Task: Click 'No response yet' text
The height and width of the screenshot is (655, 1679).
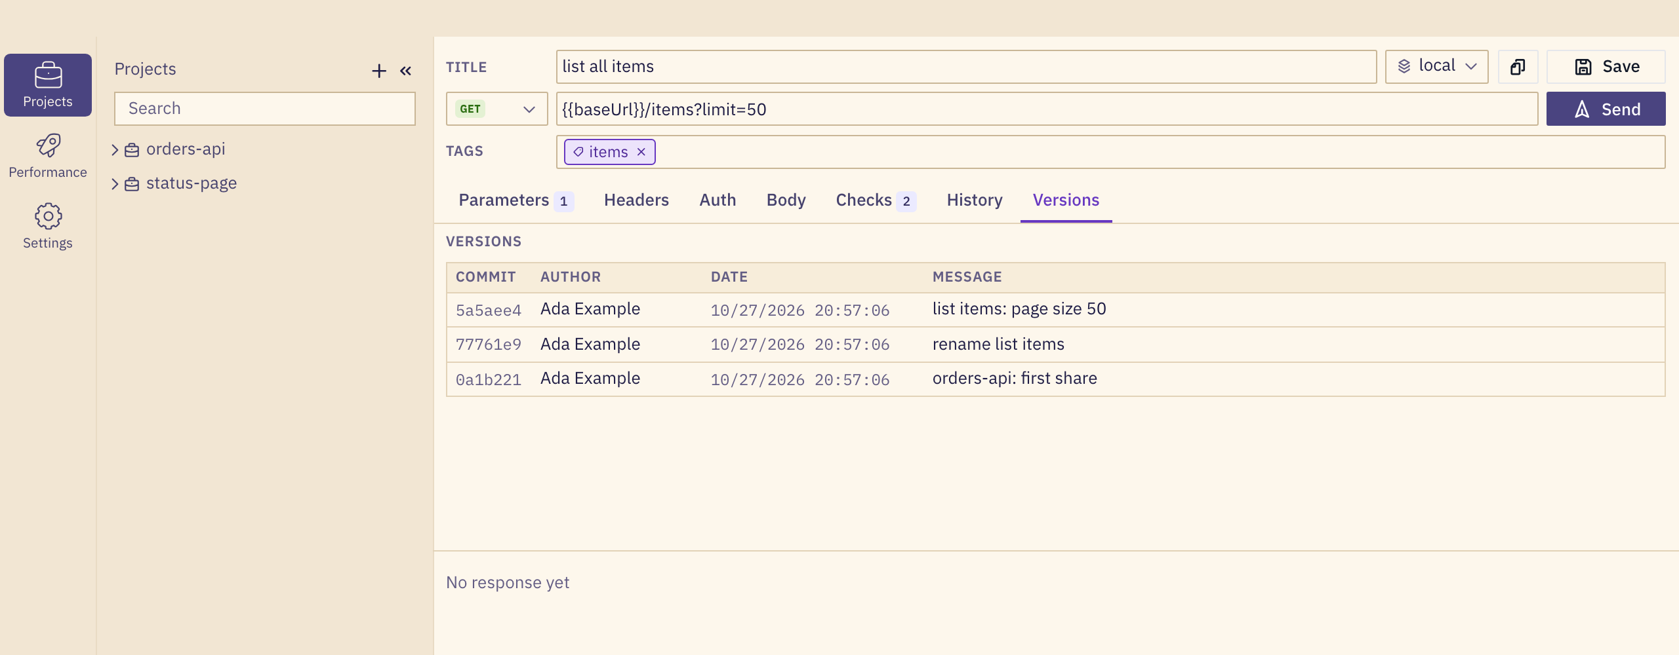Action: pos(508,583)
